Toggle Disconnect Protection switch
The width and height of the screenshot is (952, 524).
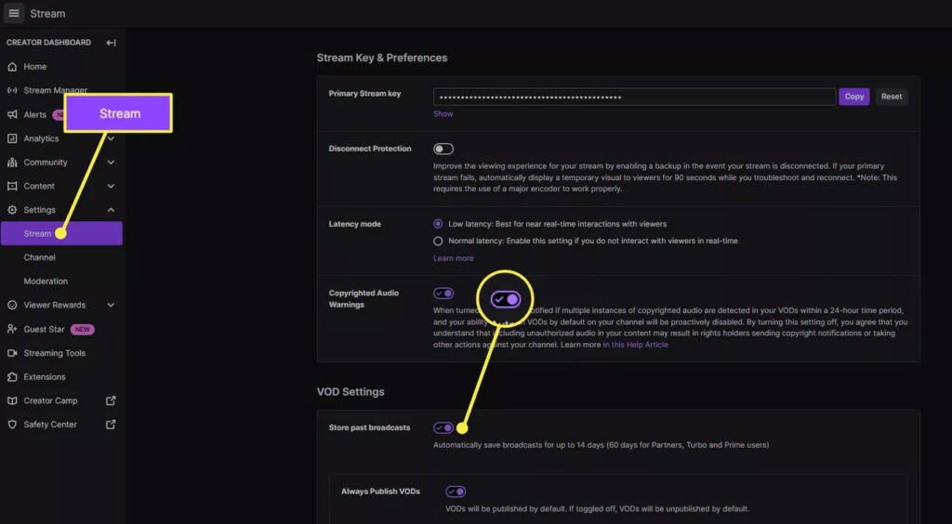click(443, 149)
